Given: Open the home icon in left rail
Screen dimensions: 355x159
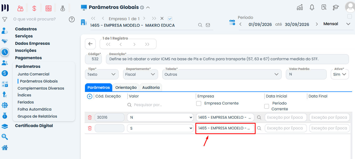Looking at the screenshot, I should 5,147.
